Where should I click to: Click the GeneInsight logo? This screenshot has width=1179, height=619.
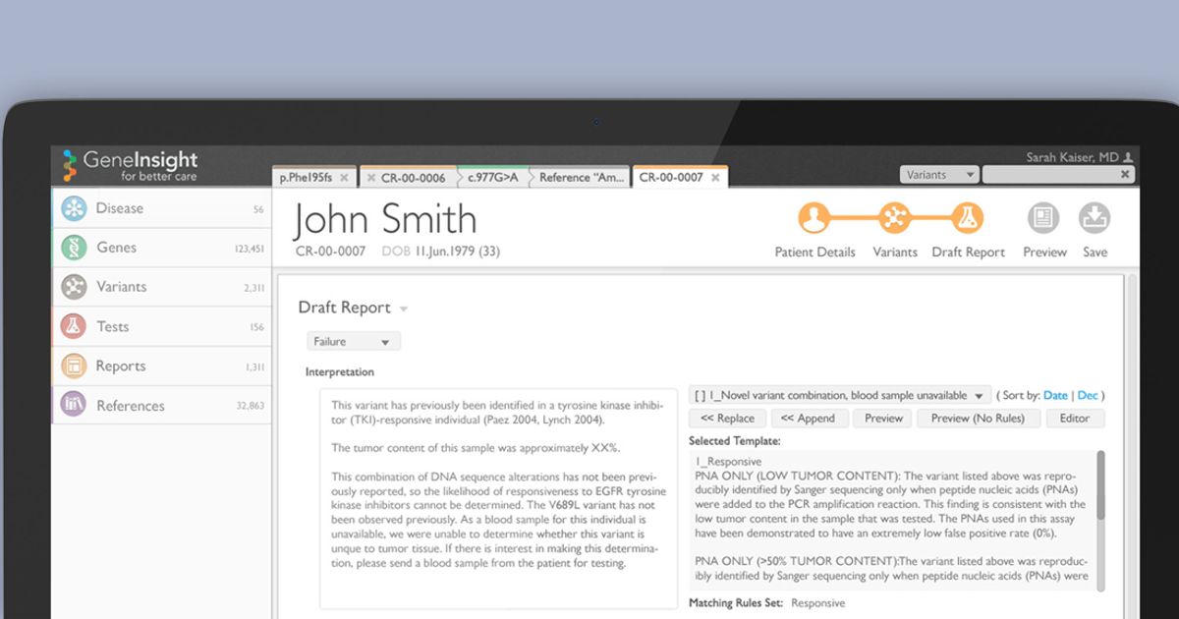(x=129, y=165)
